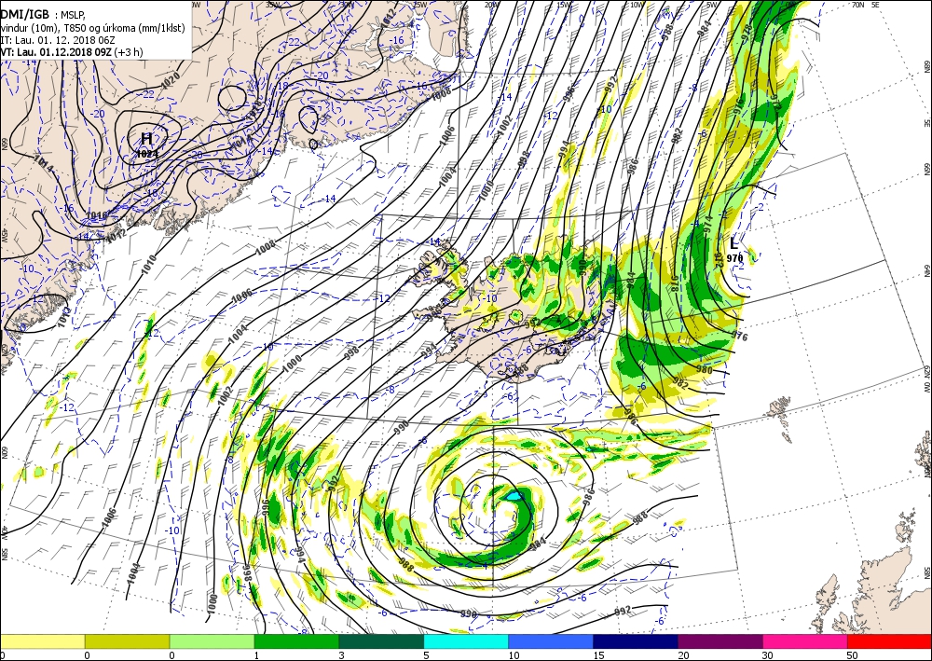Click the H high-pressure marker over Greenland

(147, 139)
